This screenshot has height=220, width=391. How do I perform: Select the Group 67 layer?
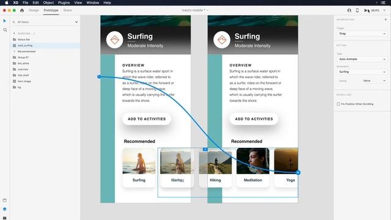tap(45, 57)
